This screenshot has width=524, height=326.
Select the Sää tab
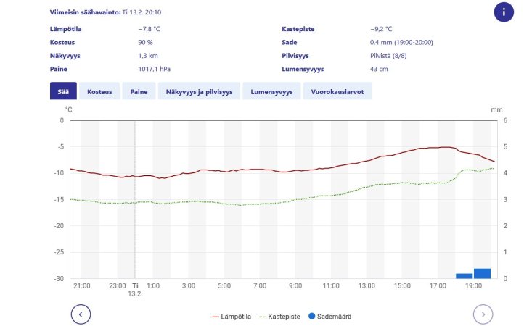tap(63, 91)
